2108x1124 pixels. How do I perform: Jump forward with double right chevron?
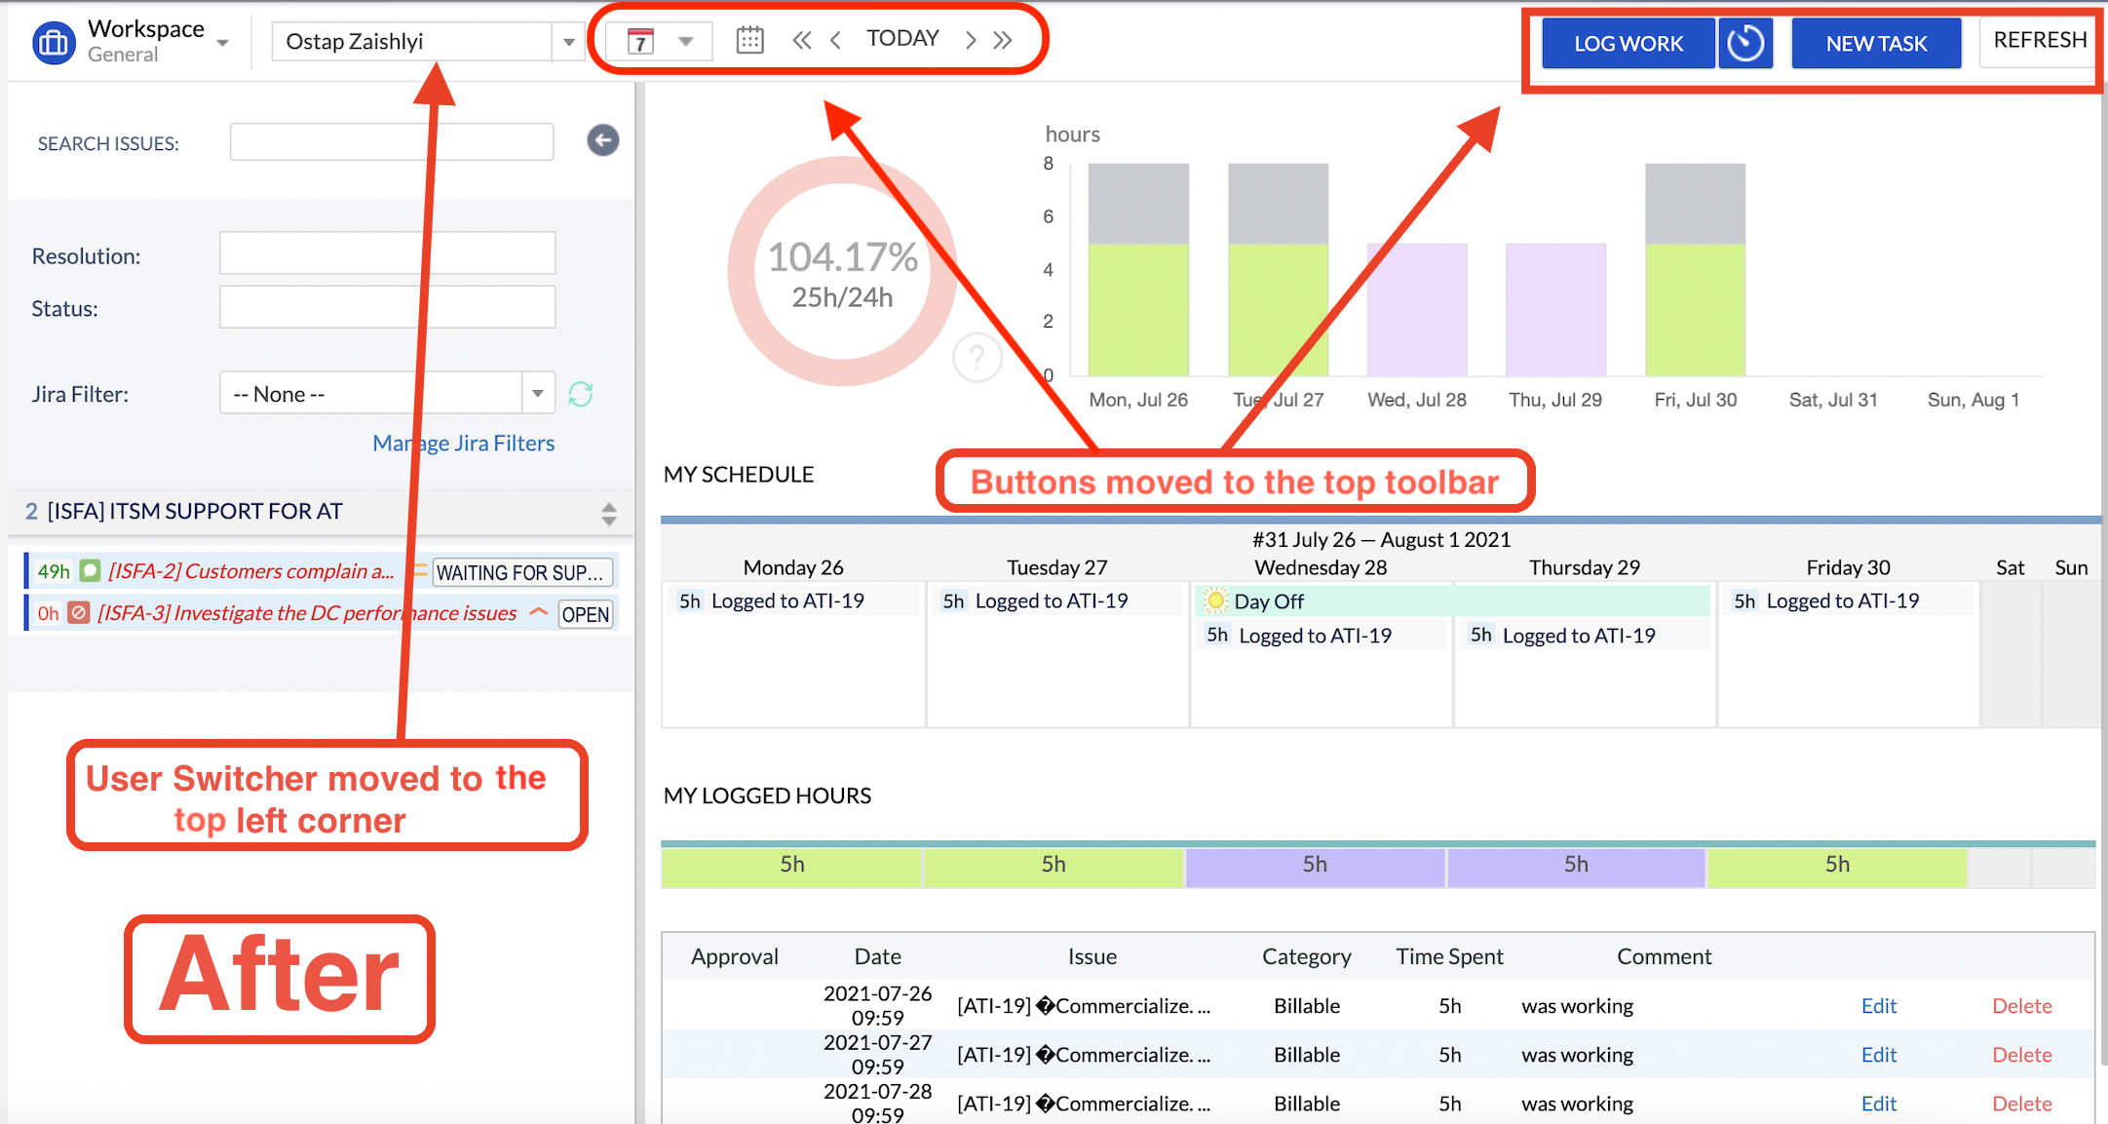(1003, 40)
